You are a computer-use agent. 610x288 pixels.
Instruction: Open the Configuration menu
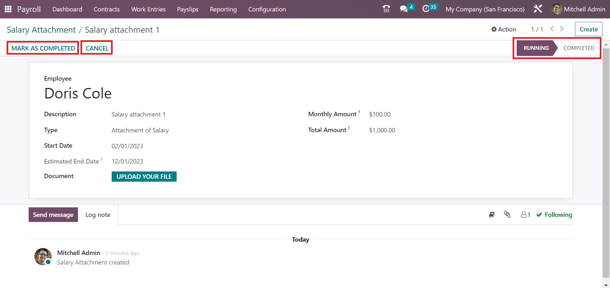267,9
